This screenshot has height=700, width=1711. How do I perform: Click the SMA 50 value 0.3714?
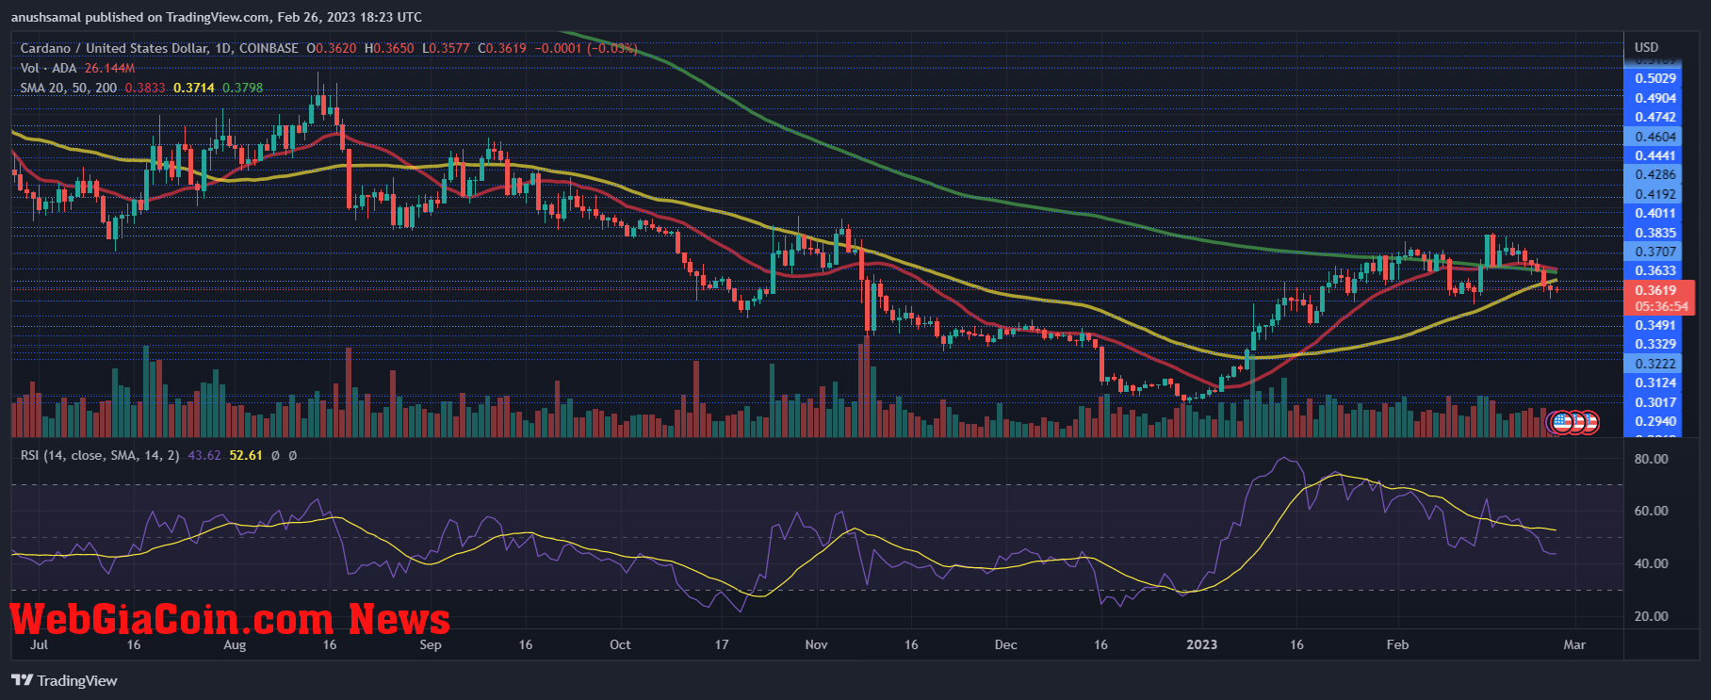194,88
